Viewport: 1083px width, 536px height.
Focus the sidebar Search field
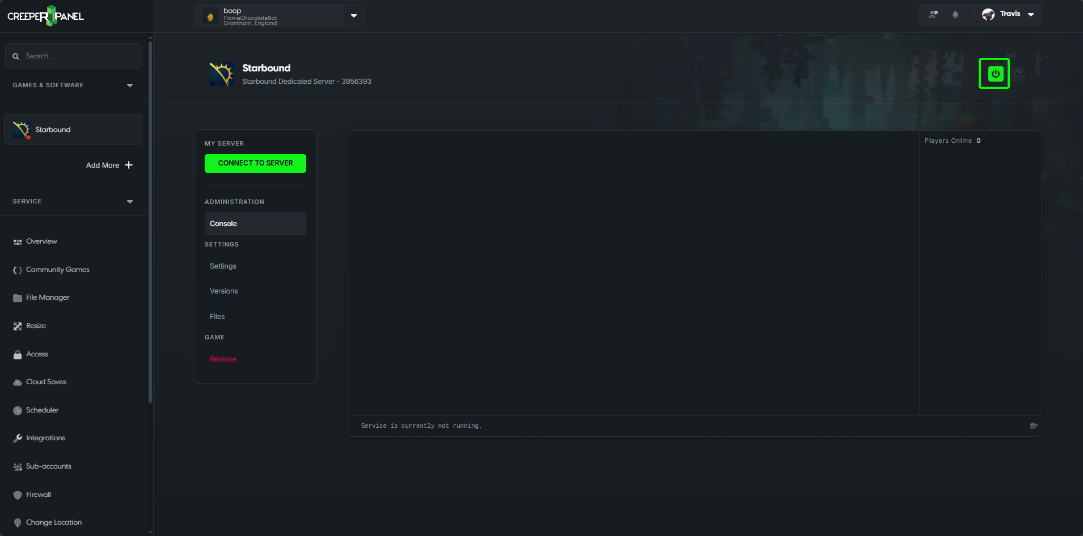(74, 56)
